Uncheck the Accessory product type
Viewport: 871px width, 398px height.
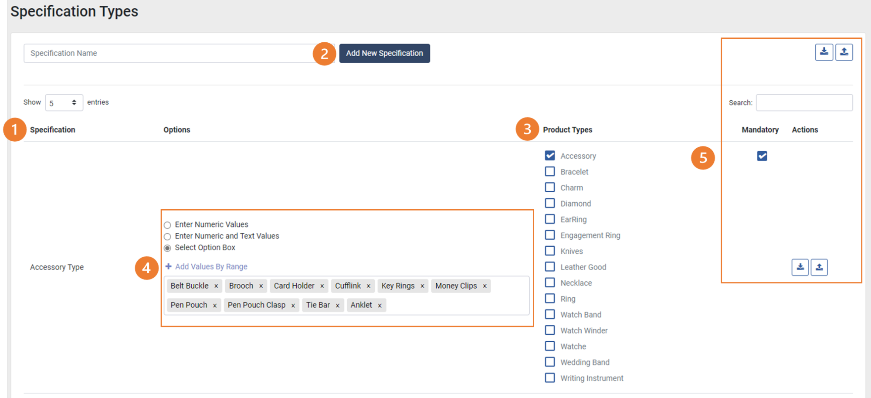click(549, 156)
